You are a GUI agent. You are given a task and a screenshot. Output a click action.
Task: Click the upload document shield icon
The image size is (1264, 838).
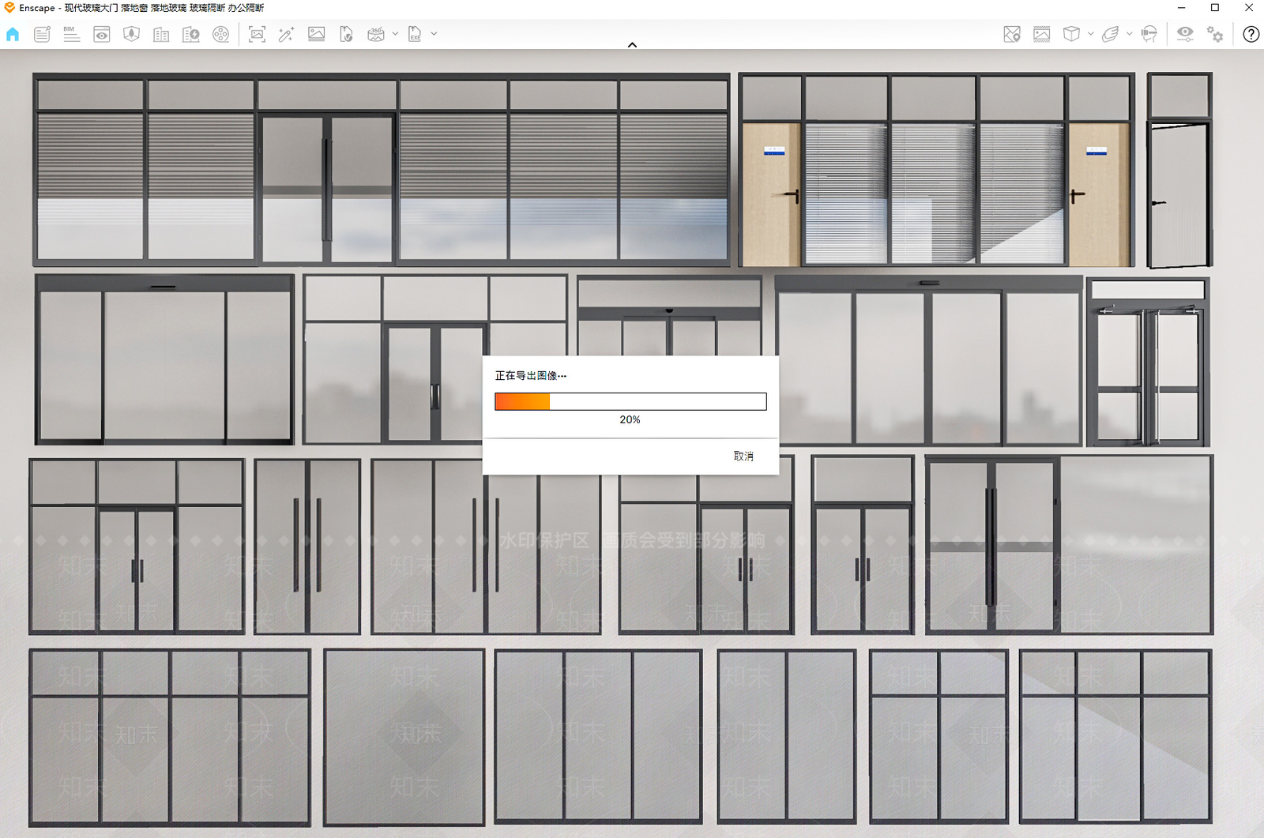pyautogui.click(x=346, y=34)
